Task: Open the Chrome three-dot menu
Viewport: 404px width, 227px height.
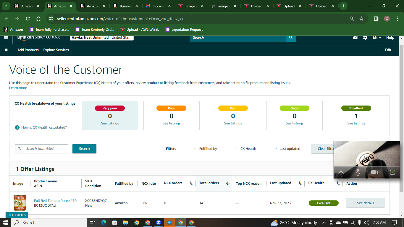Action: click(397, 19)
